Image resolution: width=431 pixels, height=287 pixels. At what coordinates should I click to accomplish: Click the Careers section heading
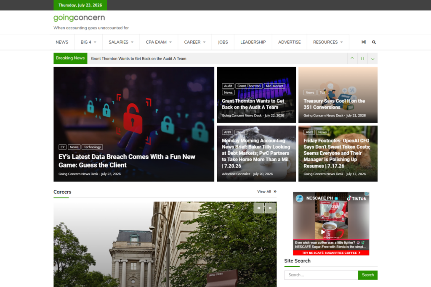click(x=62, y=192)
